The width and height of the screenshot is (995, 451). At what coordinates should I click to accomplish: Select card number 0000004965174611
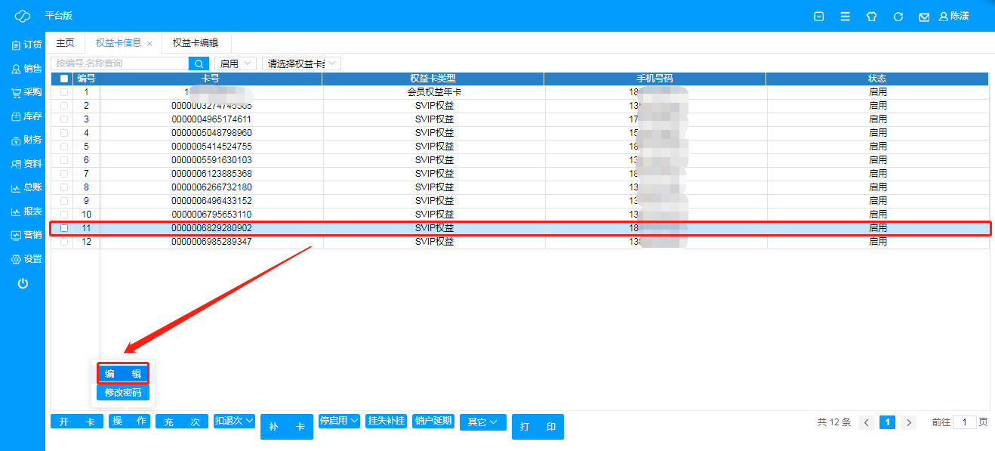pyautogui.click(x=211, y=119)
